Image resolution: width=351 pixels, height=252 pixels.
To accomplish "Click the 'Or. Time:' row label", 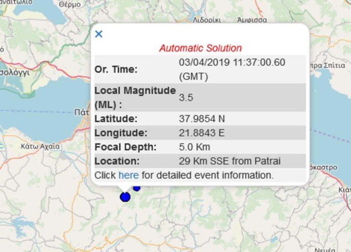I will (116, 70).
